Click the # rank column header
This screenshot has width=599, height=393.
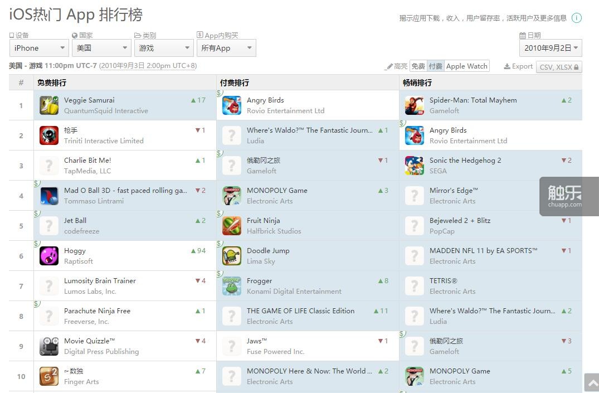[21, 83]
